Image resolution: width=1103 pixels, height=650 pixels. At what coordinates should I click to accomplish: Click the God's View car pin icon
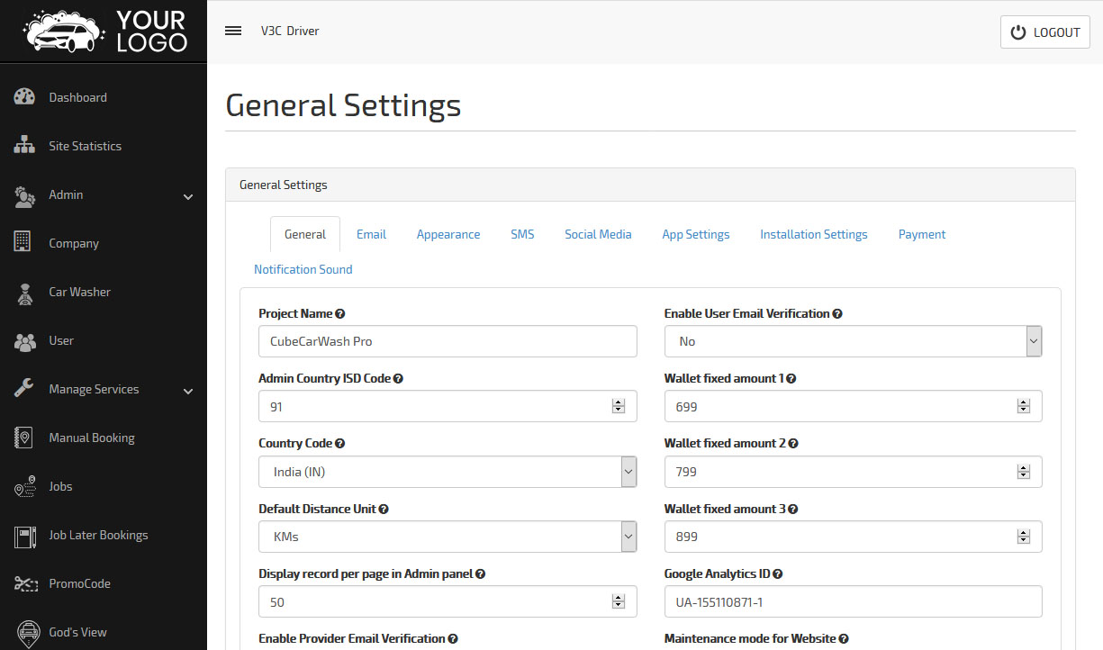pyautogui.click(x=29, y=632)
